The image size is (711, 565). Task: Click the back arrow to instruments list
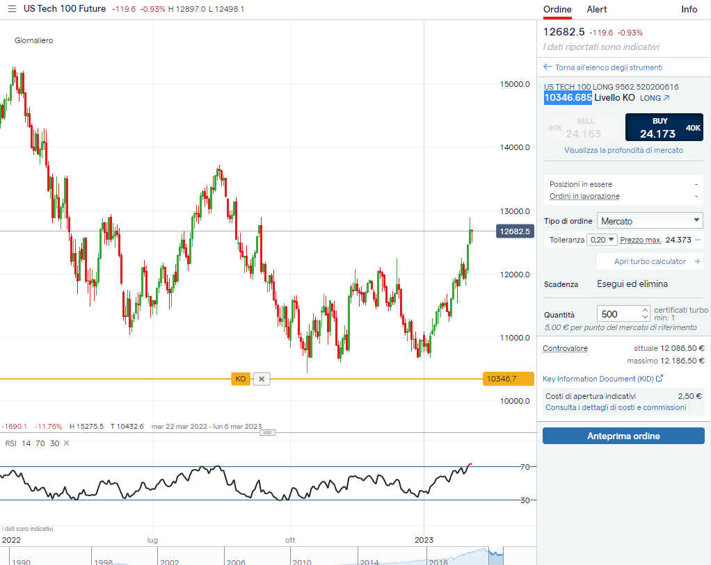click(548, 67)
